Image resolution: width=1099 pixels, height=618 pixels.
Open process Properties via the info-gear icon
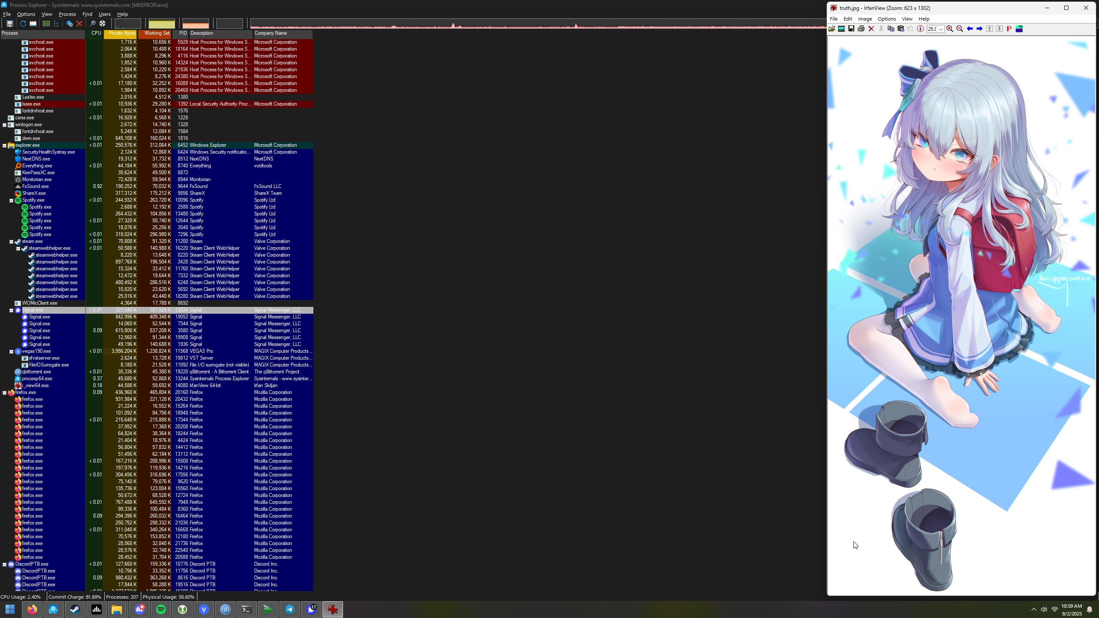tap(69, 24)
